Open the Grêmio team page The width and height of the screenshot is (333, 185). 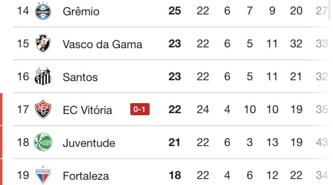tap(81, 11)
